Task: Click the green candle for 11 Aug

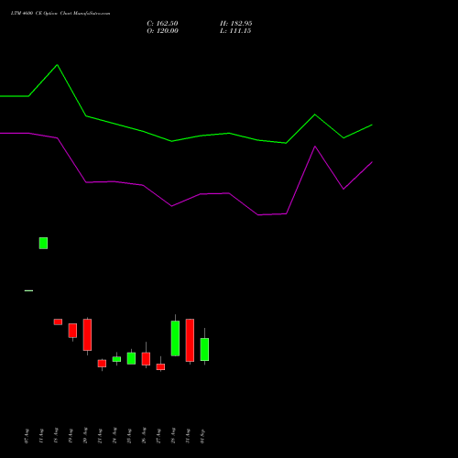Action: (x=43, y=243)
